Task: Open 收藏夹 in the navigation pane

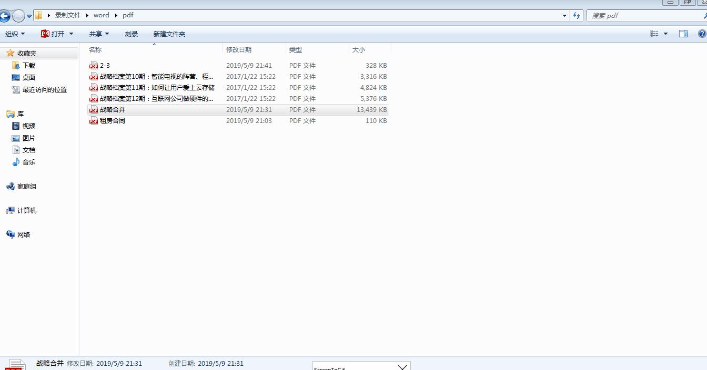Action: tap(27, 53)
